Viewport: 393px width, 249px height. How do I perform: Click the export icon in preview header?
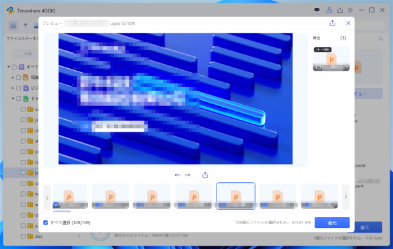click(333, 23)
